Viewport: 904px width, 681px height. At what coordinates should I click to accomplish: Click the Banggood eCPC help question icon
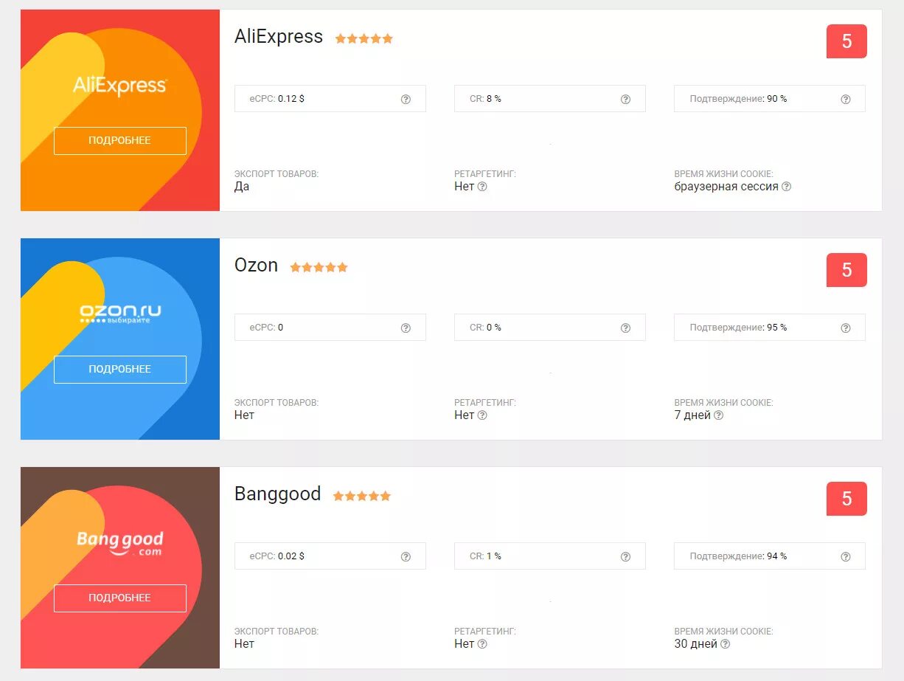(406, 556)
